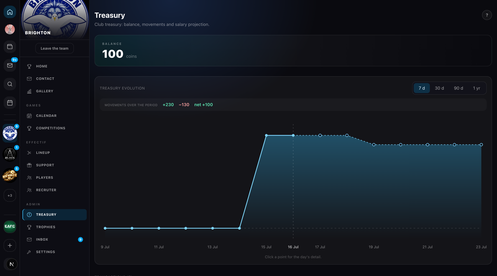497x276 pixels.
Task: Open the N user avatar menu
Action: pos(11,264)
